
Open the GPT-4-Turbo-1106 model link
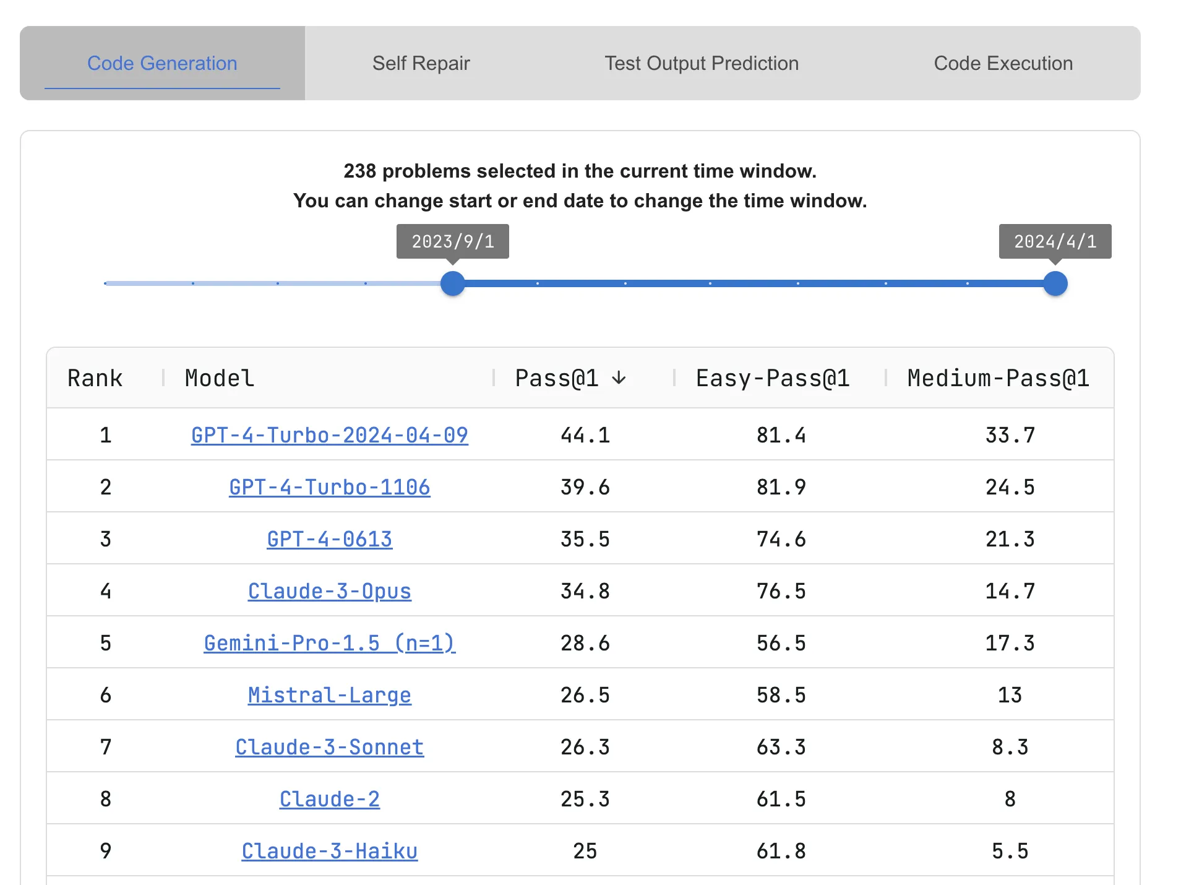click(330, 487)
